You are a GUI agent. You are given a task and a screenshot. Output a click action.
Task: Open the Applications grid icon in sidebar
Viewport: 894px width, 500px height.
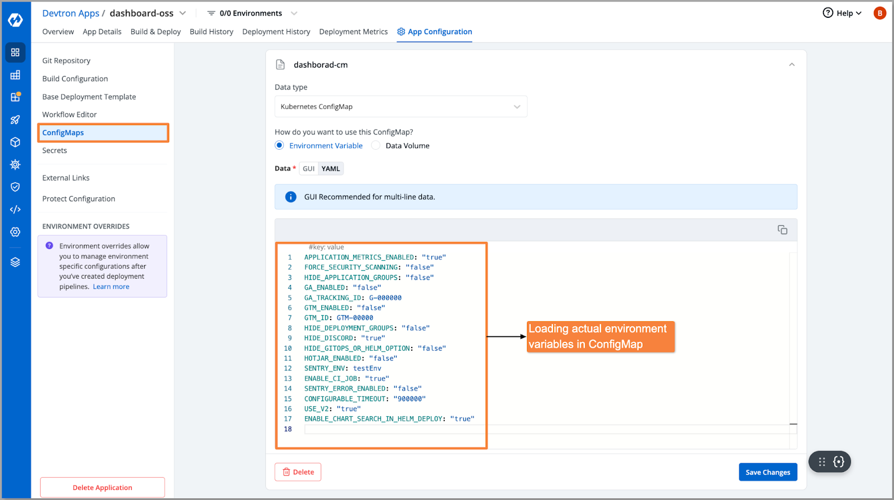pos(15,53)
